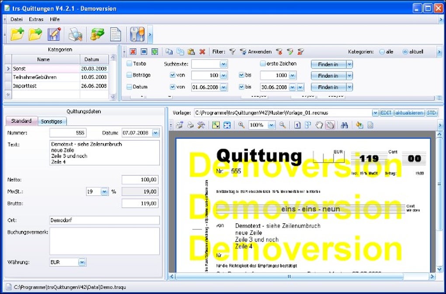Click the crossed tools icon in preview toolbar
Screen dimensions: 446x294
(201, 125)
